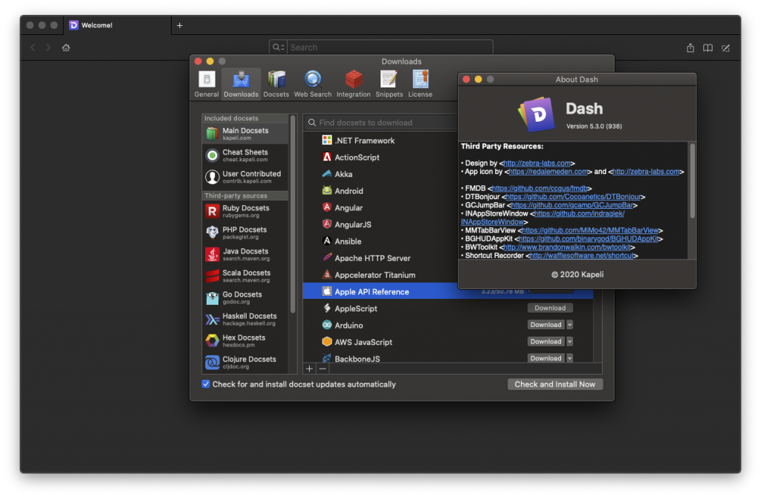761x498 pixels.
Task: Download the BackboneJS docset
Action: click(545, 358)
